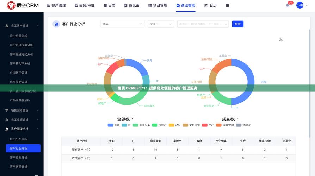Open 客户跟进方式分析
The height and width of the screenshot is (176, 315).
[21, 55]
